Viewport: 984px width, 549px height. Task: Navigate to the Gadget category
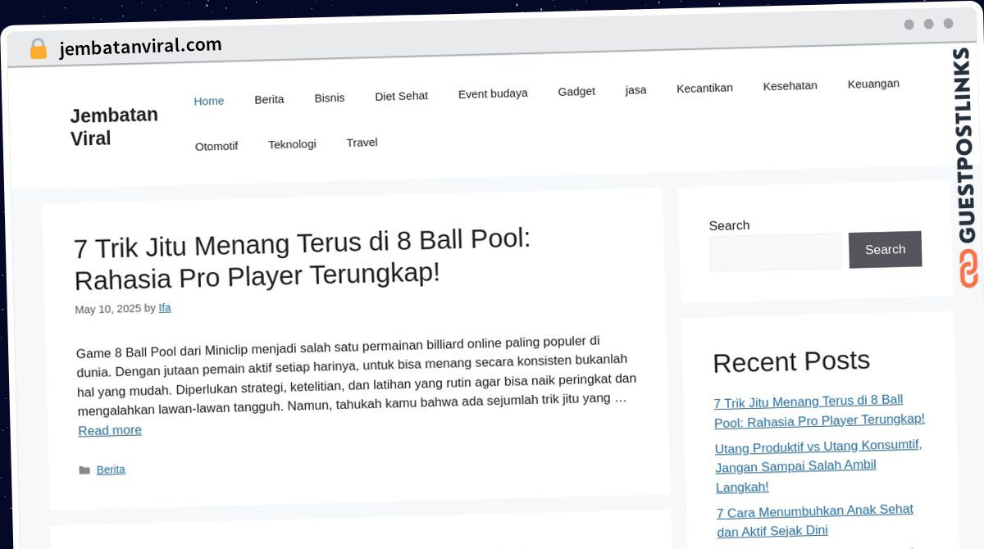(x=576, y=91)
